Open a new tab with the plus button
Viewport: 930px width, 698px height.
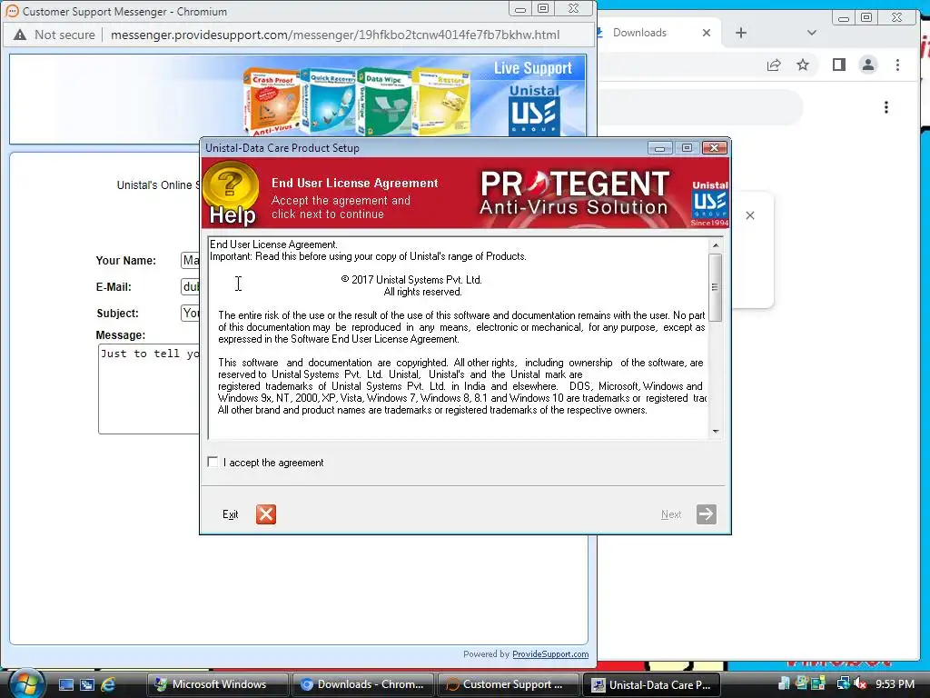coord(741,33)
